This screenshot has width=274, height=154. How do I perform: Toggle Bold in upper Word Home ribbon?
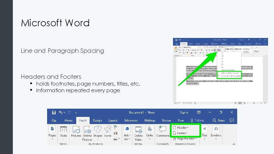click(183, 50)
